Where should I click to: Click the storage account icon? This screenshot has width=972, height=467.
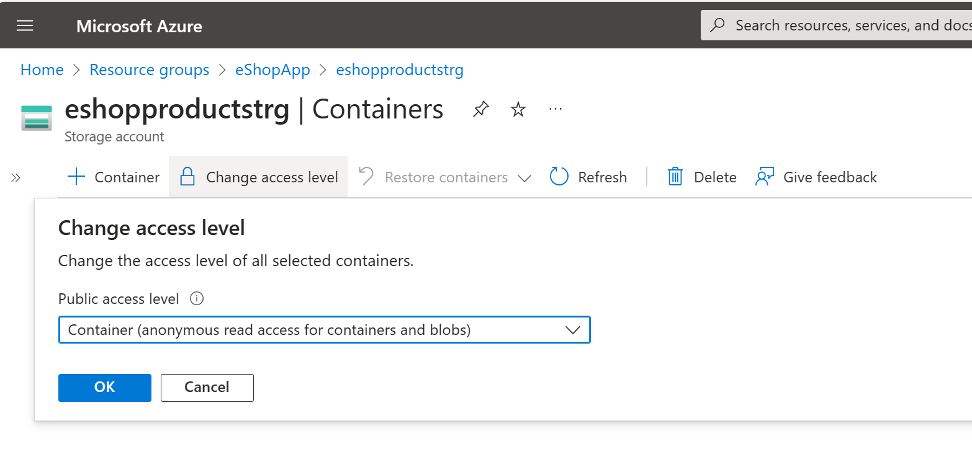[x=37, y=118]
